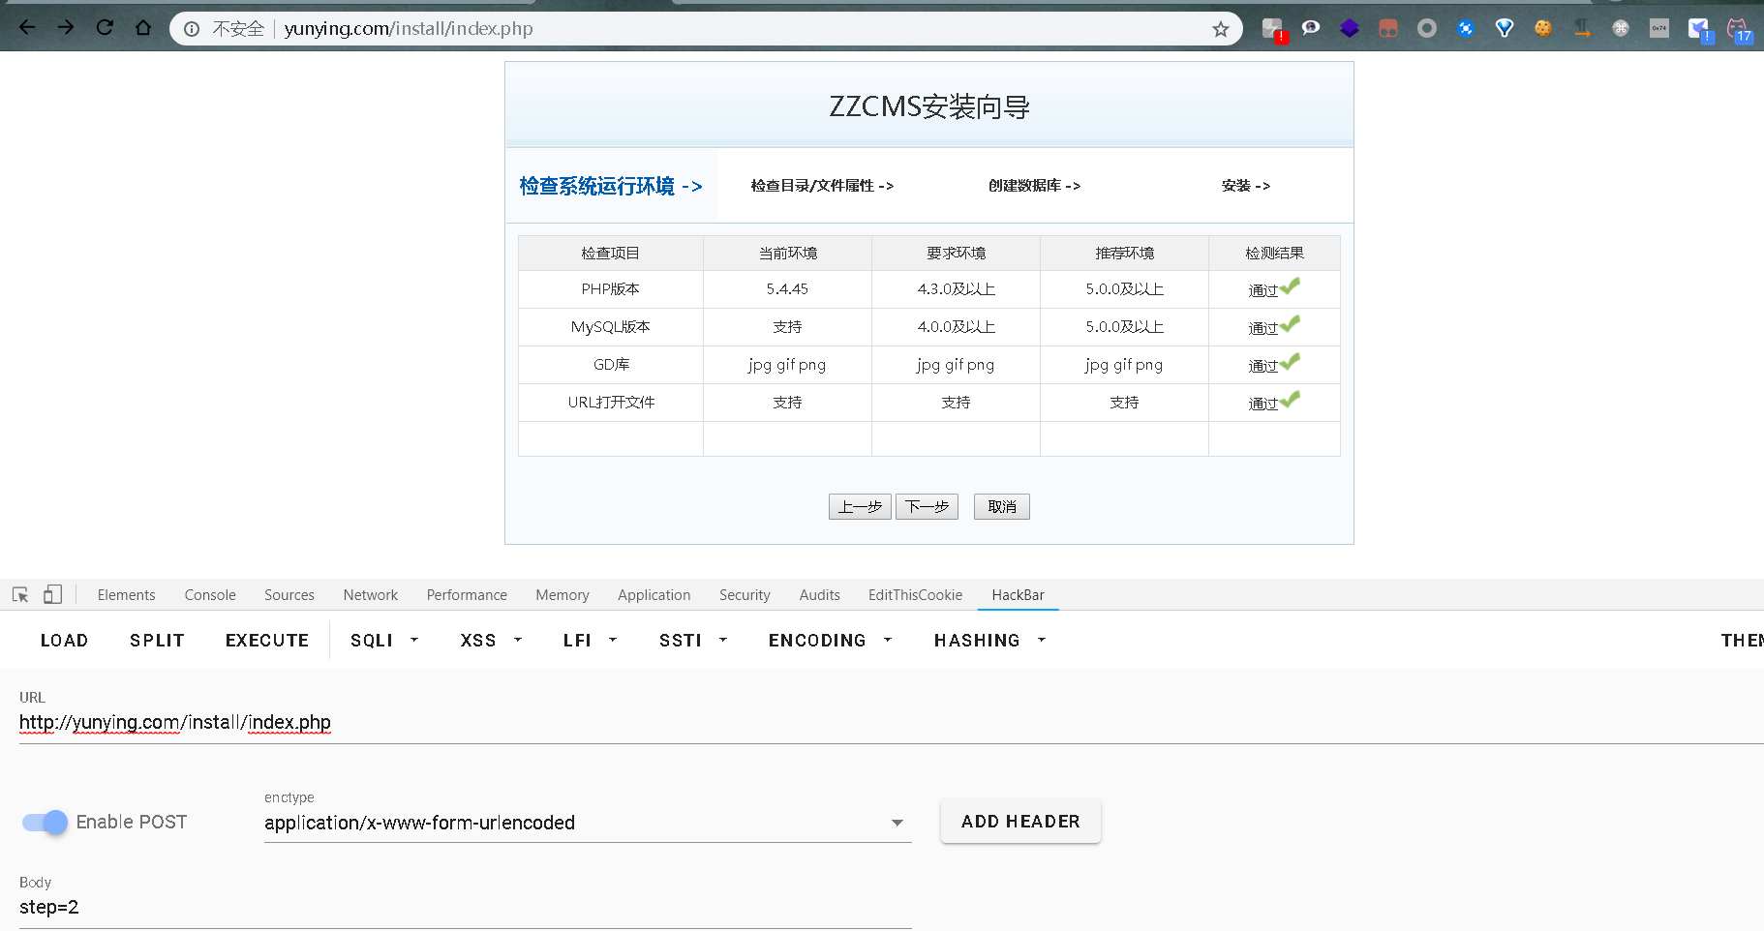Activate the DevTools inspect element picker

pos(20,594)
